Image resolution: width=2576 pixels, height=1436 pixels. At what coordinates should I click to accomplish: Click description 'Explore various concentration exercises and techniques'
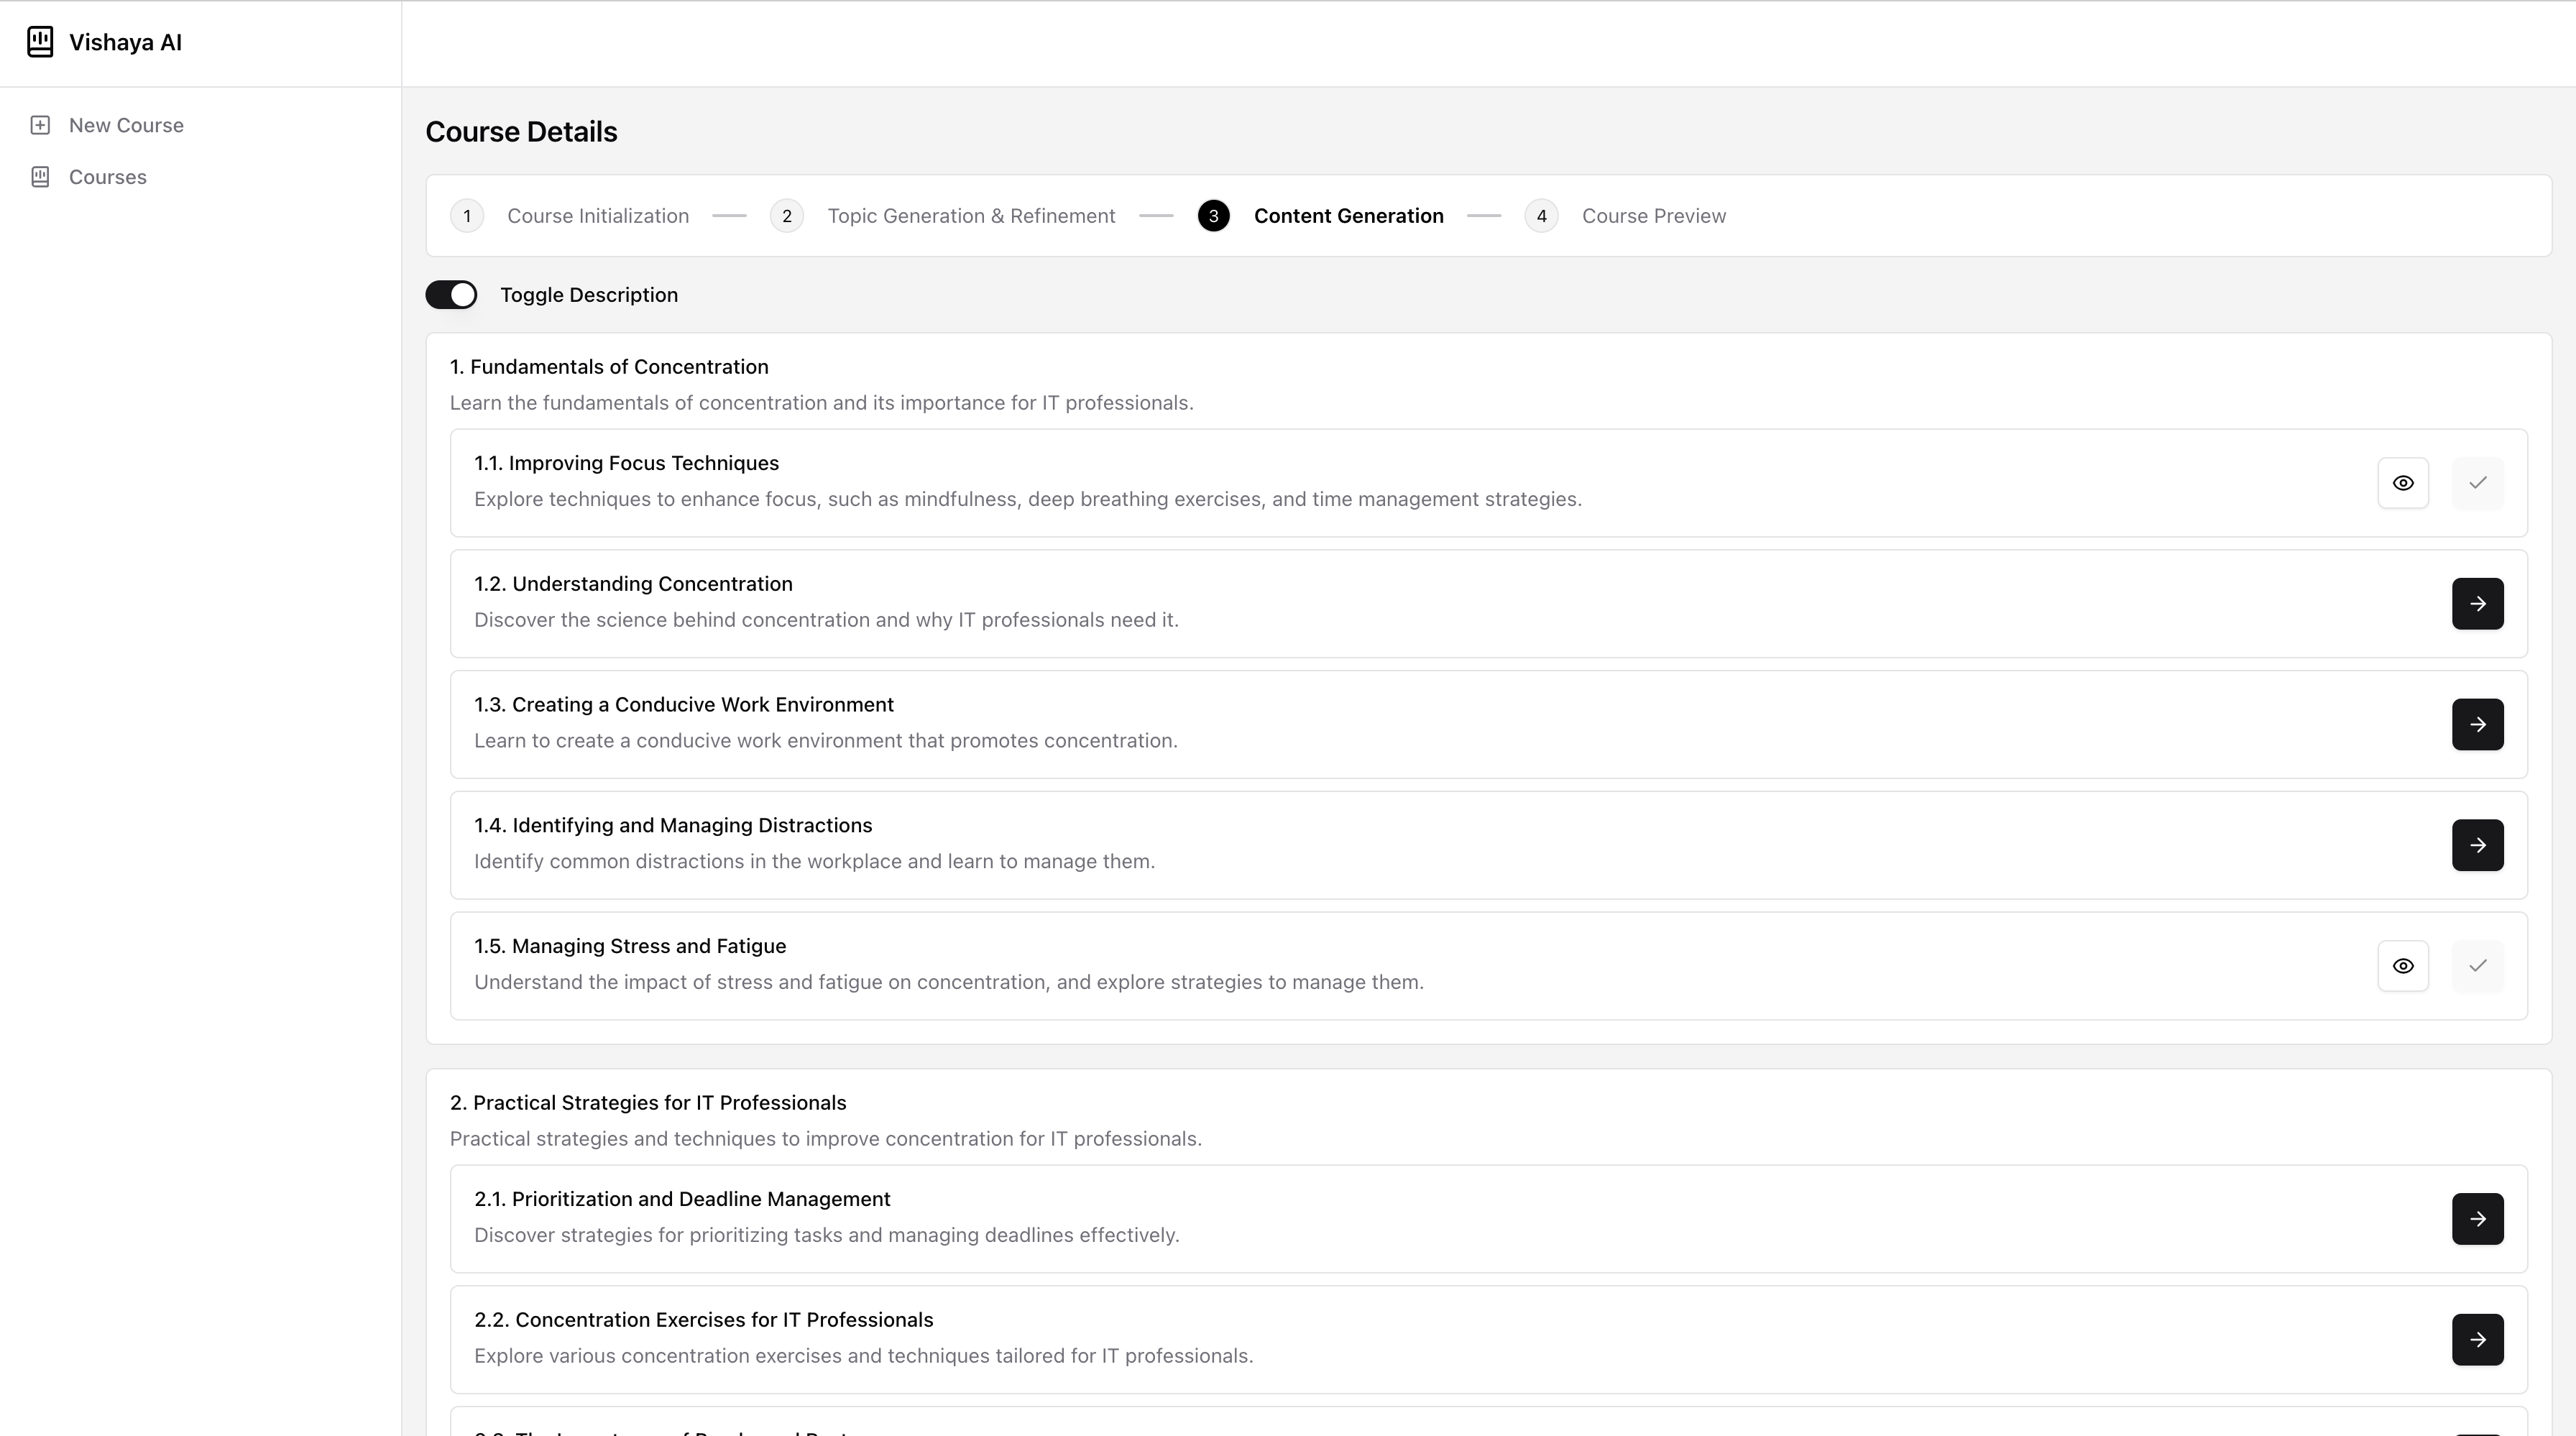click(x=863, y=1356)
